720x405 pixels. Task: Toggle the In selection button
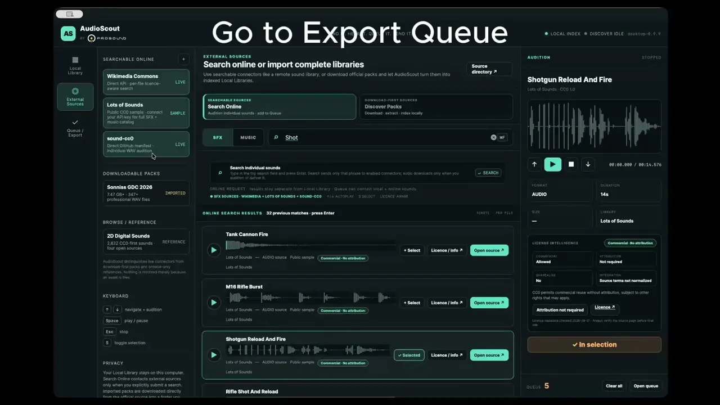594,345
